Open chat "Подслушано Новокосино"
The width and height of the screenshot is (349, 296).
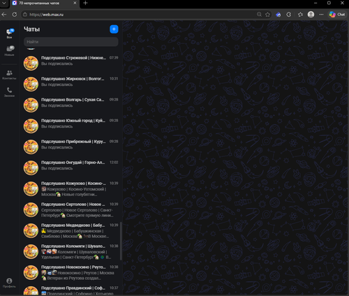pos(71,272)
